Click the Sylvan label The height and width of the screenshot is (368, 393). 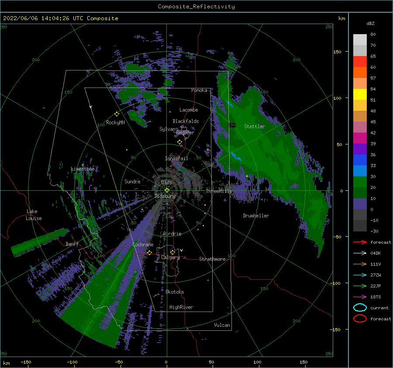167,129
